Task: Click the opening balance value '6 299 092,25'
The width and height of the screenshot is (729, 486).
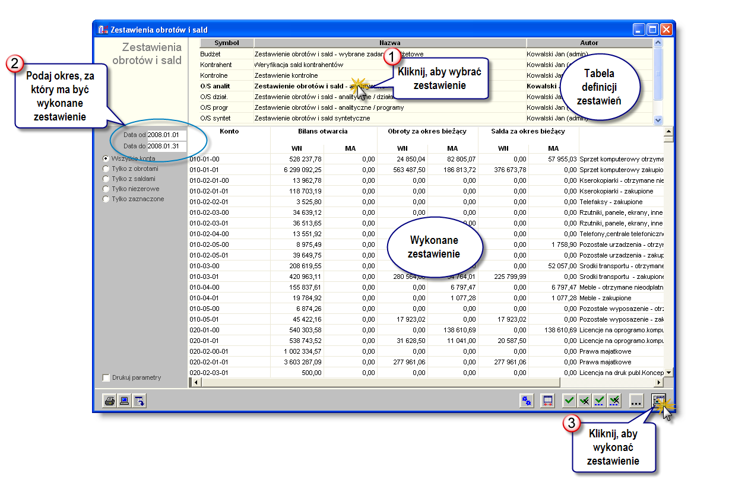Action: pyautogui.click(x=303, y=170)
